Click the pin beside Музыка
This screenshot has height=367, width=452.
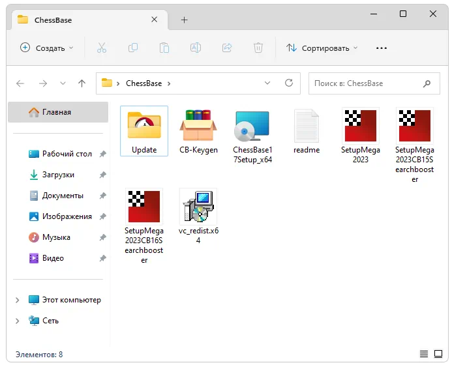point(102,237)
